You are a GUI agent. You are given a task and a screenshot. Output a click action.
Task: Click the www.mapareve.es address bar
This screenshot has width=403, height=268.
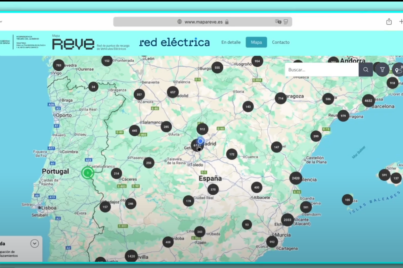pos(203,22)
